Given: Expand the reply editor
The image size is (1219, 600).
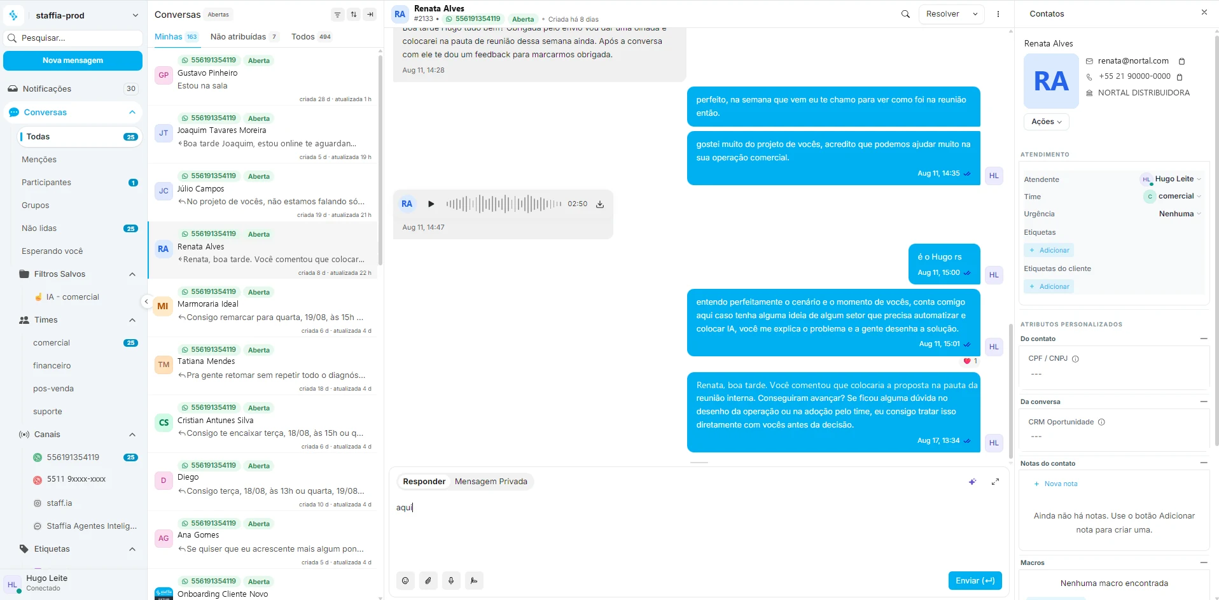Looking at the screenshot, I should (x=995, y=482).
